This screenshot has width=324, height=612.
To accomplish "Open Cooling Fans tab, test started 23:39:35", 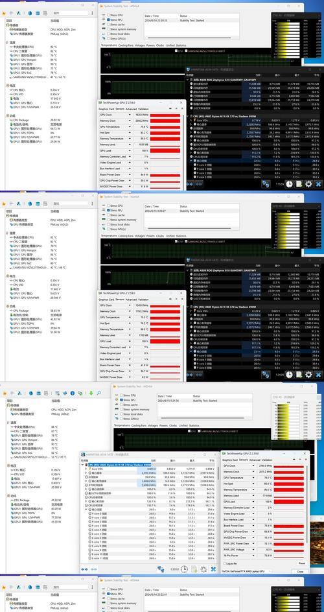I will click(x=126, y=45).
